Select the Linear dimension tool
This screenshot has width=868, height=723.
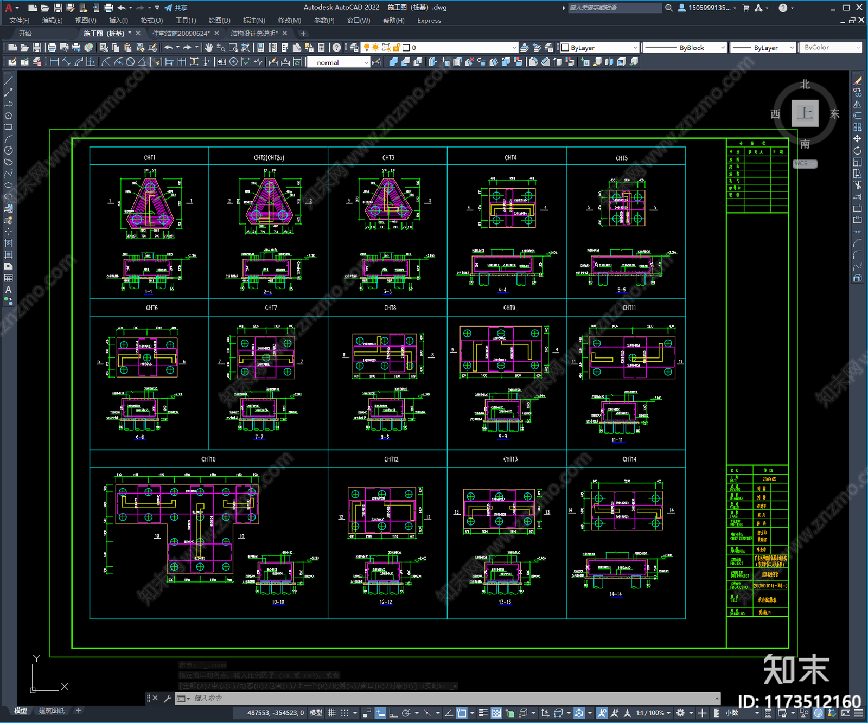(54, 62)
